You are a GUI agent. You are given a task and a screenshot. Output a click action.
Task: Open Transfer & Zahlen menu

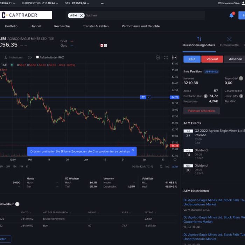tap(96, 26)
